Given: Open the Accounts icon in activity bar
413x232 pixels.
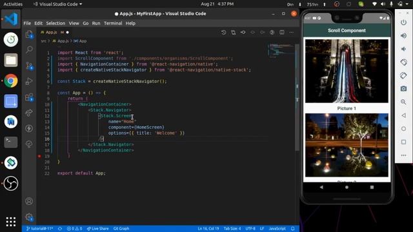Looking at the screenshot, I should 29,201.
